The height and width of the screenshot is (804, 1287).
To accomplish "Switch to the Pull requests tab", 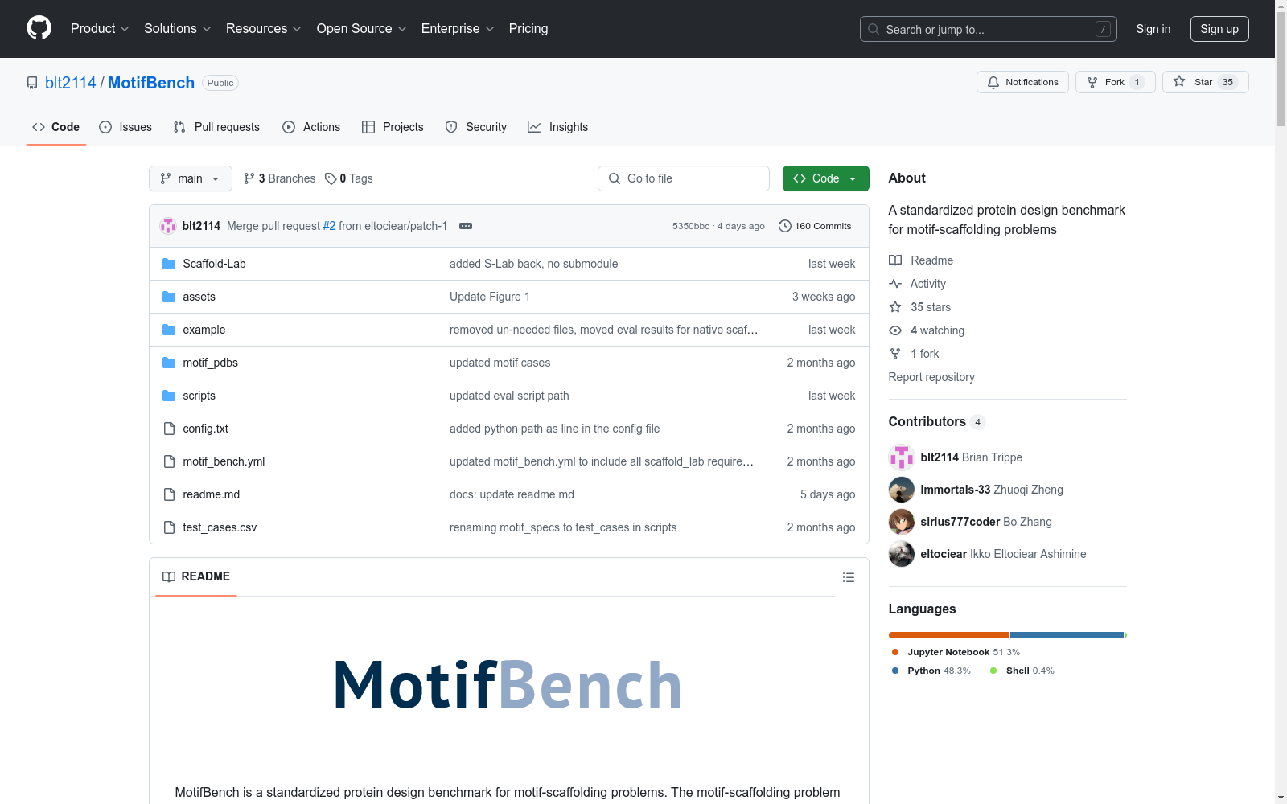I will tap(216, 127).
